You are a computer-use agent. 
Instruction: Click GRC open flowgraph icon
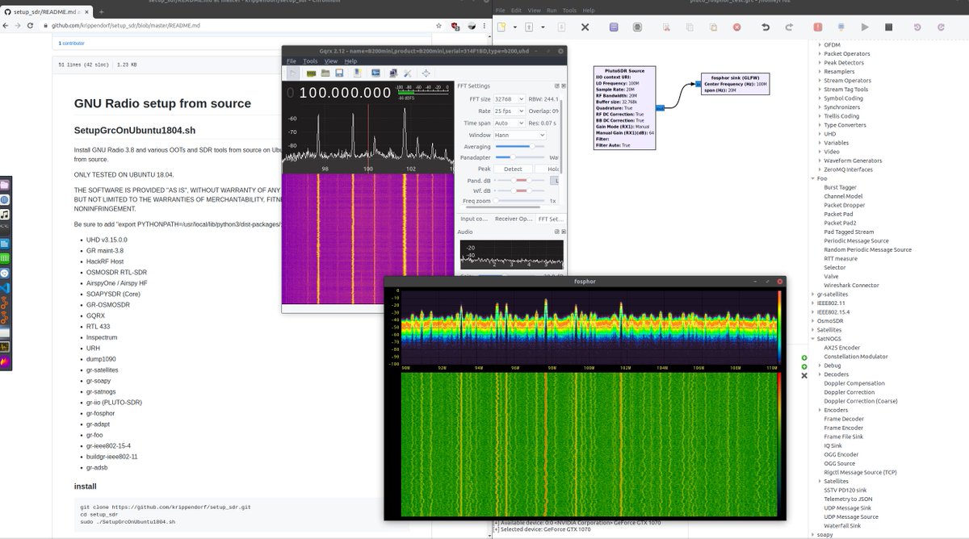[529, 27]
